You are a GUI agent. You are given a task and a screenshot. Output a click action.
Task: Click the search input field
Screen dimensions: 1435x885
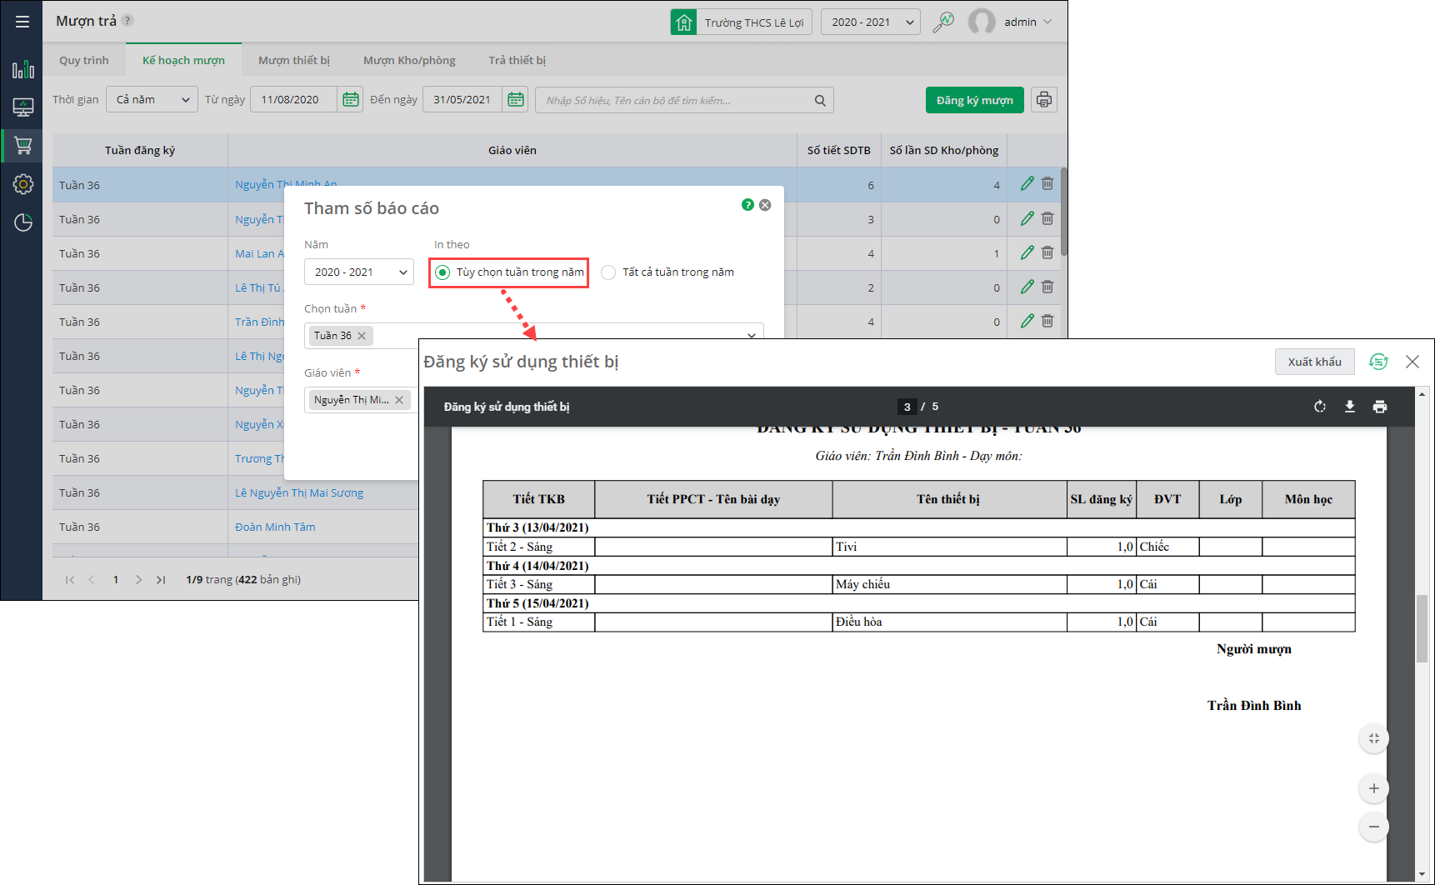675,101
